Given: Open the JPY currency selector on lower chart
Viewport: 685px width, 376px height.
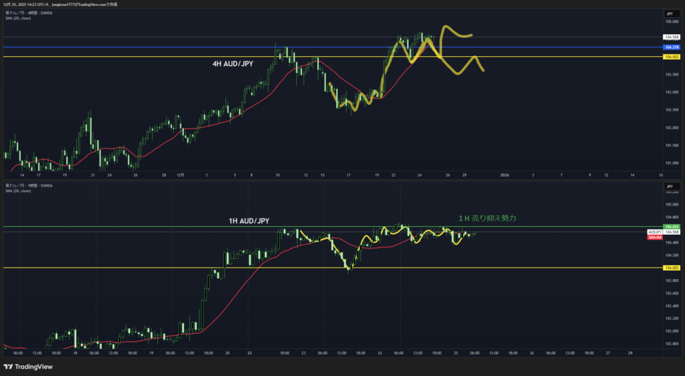Looking at the screenshot, I should 669,184.
